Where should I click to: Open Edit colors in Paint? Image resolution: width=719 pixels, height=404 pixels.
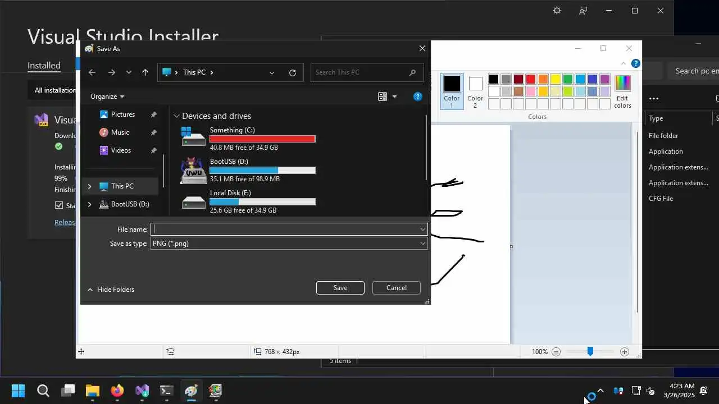(622, 91)
